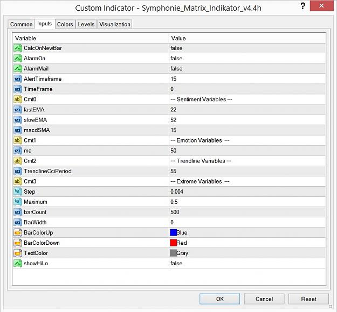Click the help question mark icon
This screenshot has width=337, height=312.
click(x=302, y=6)
